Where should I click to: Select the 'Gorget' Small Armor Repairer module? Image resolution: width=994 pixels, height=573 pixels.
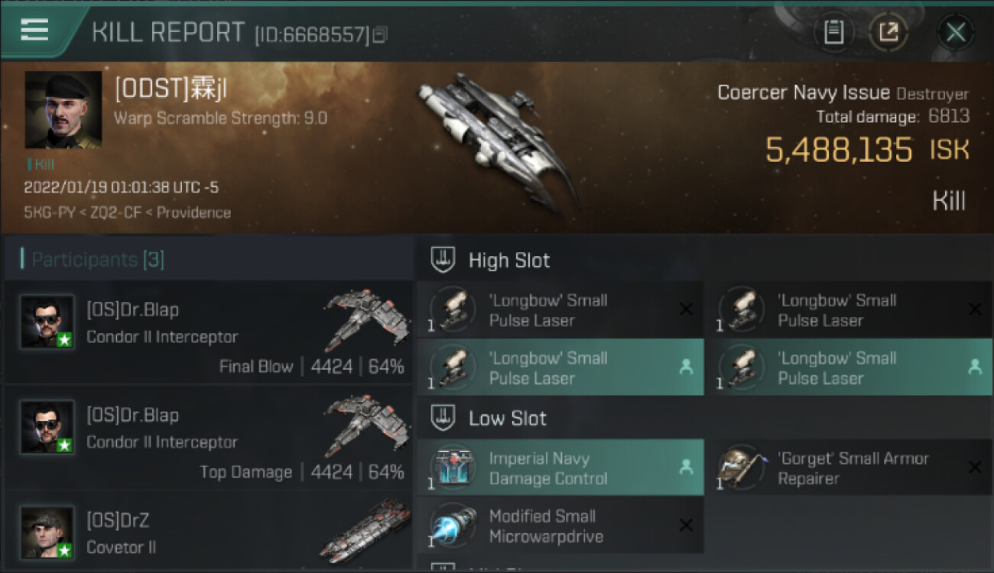(x=849, y=468)
